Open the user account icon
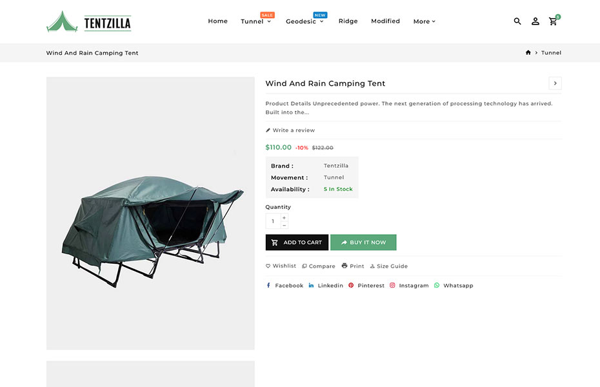The image size is (600, 387). coord(535,21)
